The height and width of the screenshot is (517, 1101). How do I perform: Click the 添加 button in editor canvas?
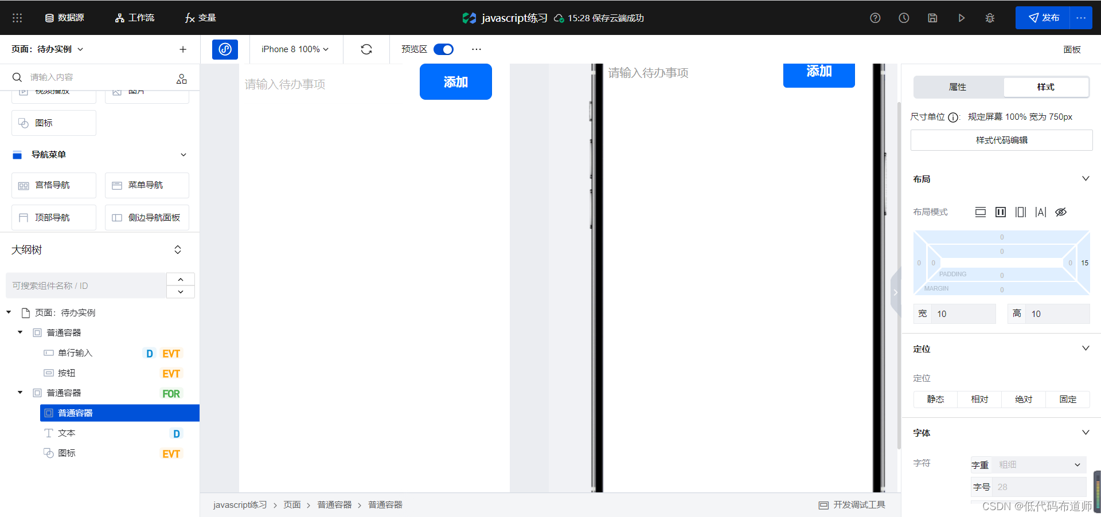pyautogui.click(x=456, y=82)
